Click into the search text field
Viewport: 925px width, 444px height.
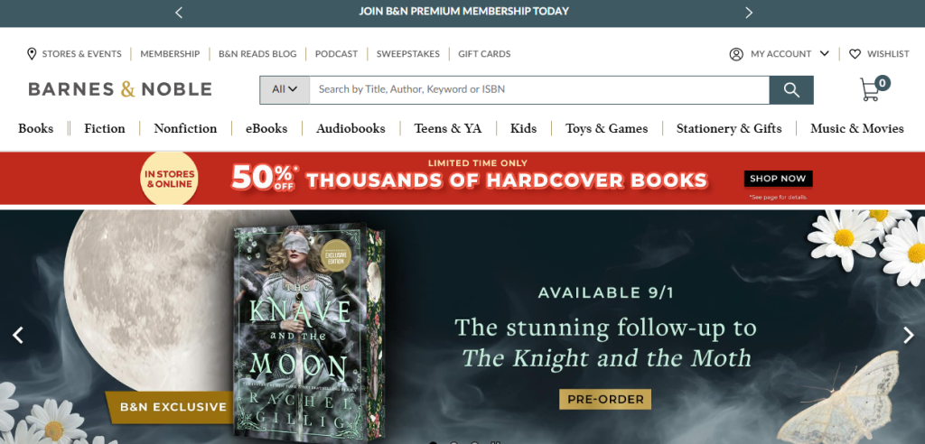538,89
